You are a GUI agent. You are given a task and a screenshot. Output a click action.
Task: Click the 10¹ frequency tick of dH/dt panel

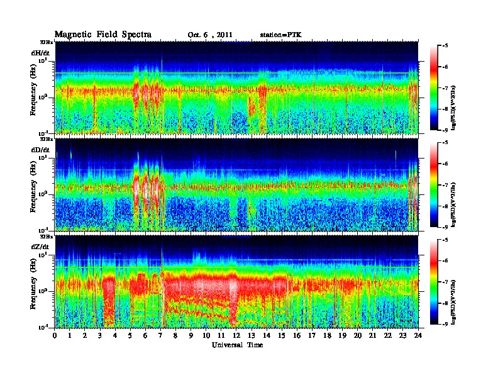click(x=43, y=61)
